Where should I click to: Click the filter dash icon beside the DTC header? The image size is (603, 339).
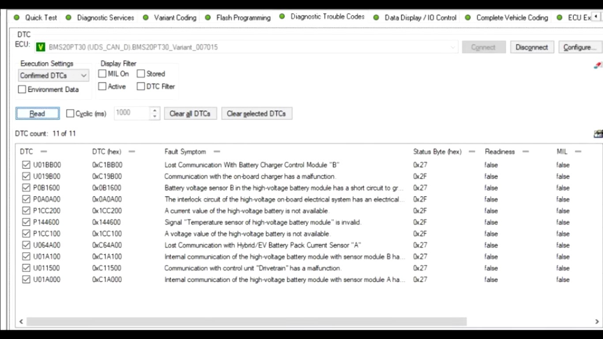[x=44, y=152]
